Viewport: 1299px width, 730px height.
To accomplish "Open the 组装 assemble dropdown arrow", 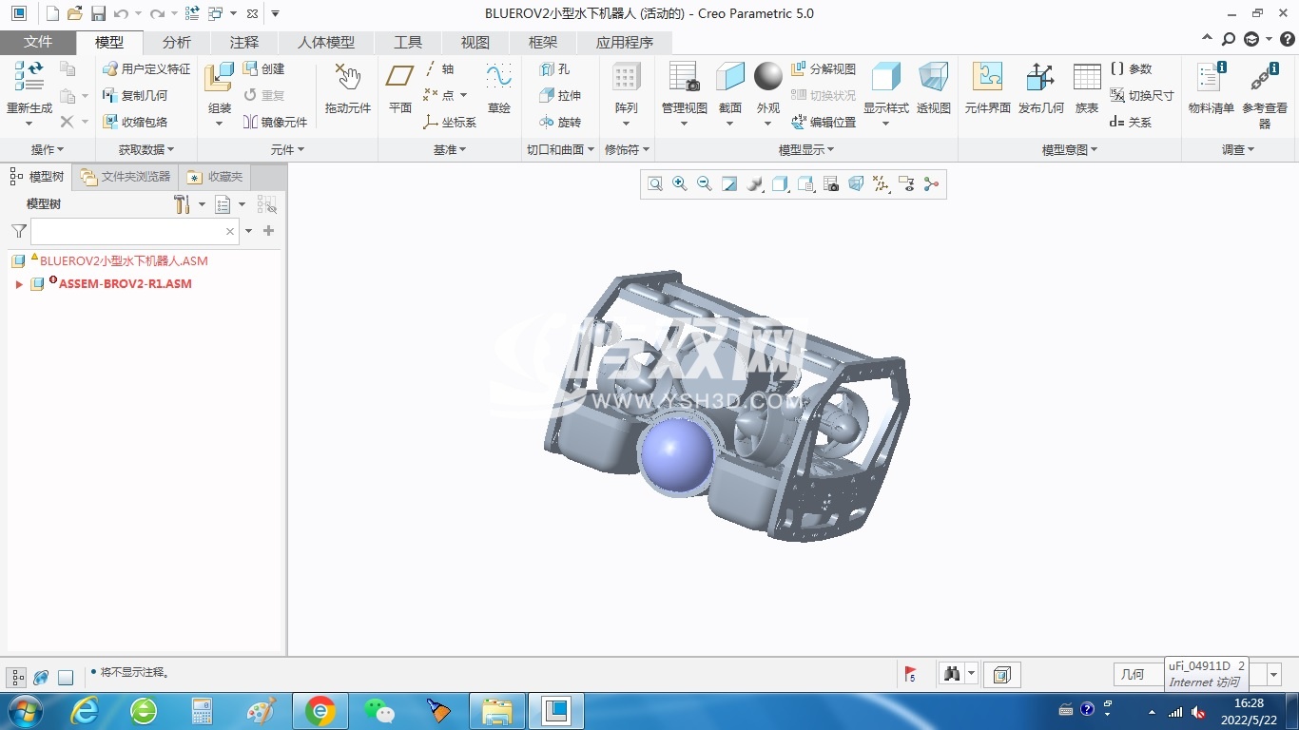I will point(220,124).
